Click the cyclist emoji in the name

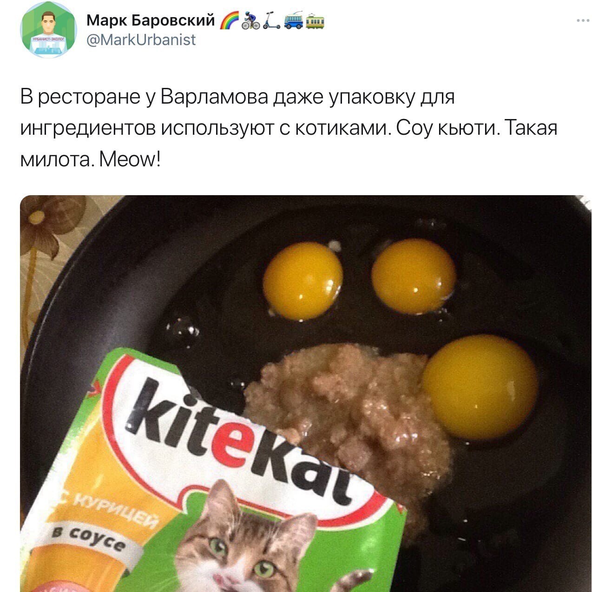251,21
